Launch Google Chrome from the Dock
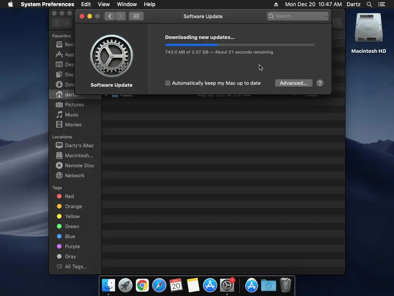 pyautogui.click(x=142, y=285)
